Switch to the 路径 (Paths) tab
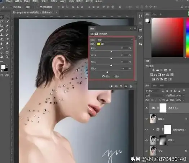189x163 pixels. coord(162,86)
